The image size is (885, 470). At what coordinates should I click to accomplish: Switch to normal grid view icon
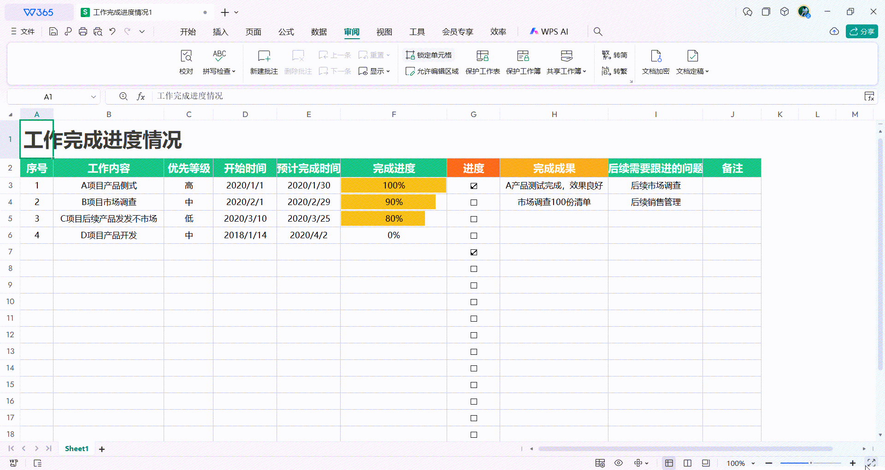pyautogui.click(x=669, y=463)
